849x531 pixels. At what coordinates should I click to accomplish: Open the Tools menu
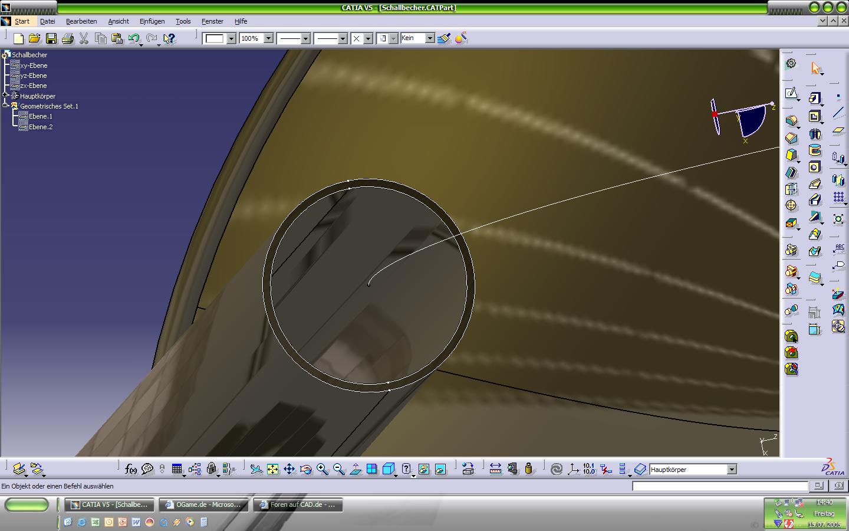(x=183, y=21)
